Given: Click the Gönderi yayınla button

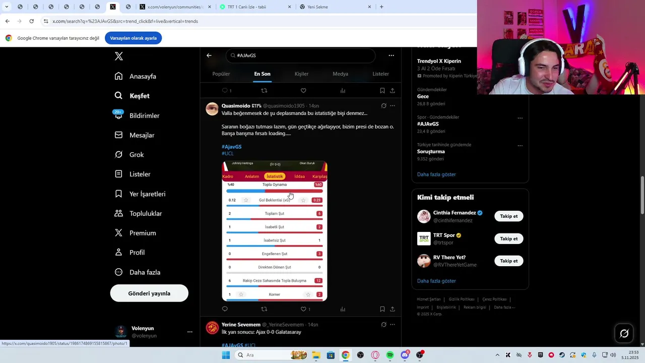Looking at the screenshot, I should (x=149, y=293).
